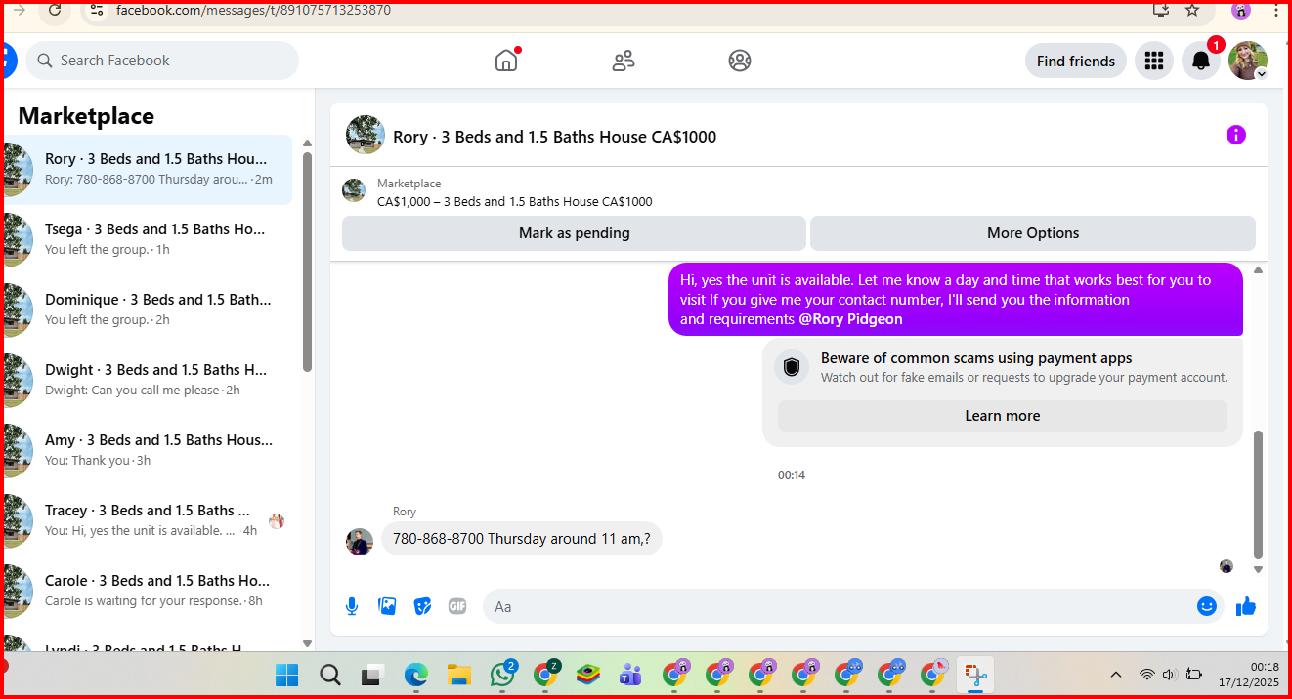This screenshot has height=699, width=1292.
Task: Open Chrome three-dot menu
Action: 1274,10
